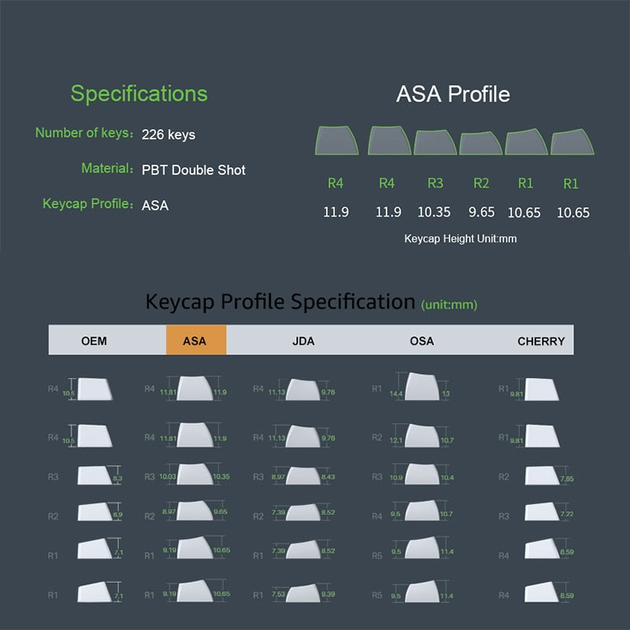Select the 226 keys value text
Viewport: 630px width, 630px height.
click(x=169, y=135)
